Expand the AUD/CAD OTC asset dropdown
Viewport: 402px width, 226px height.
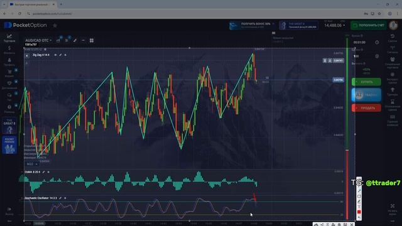tap(38, 40)
